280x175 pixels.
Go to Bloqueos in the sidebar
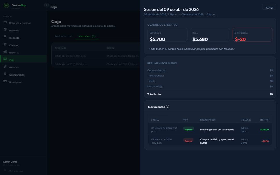(x=23, y=38)
